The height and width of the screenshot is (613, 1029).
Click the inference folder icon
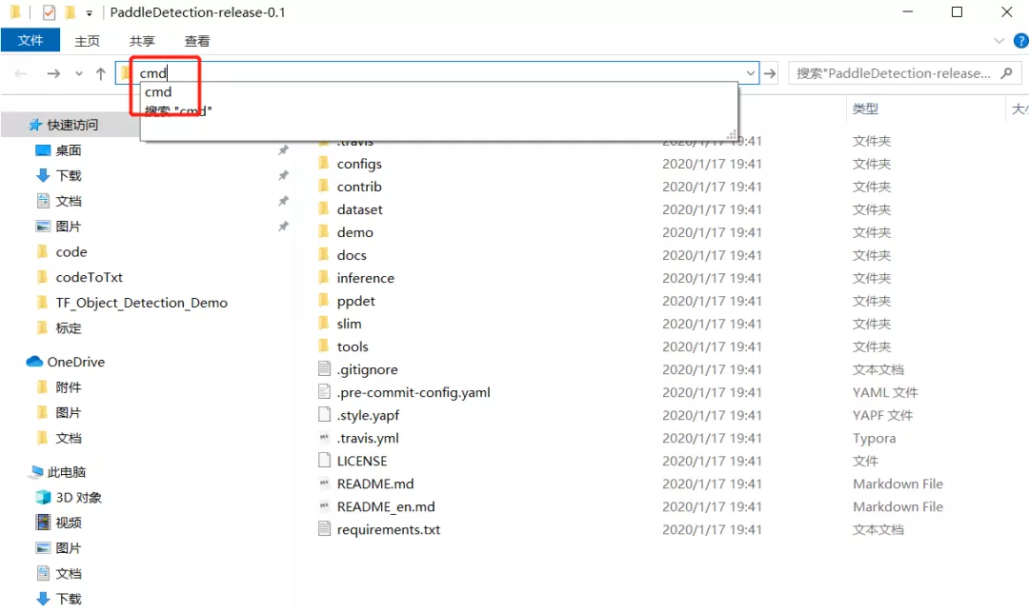[324, 278]
